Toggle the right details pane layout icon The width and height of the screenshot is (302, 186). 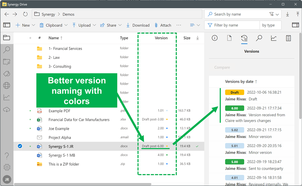coord(295,25)
